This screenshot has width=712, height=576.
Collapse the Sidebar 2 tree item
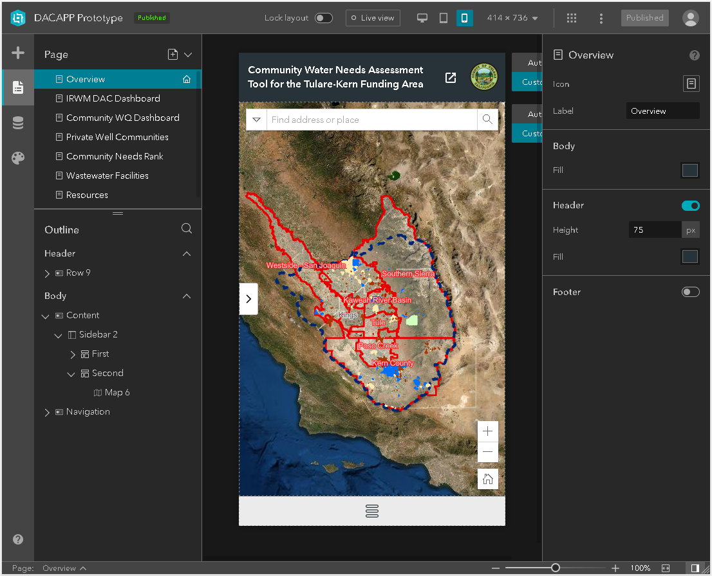coord(58,336)
